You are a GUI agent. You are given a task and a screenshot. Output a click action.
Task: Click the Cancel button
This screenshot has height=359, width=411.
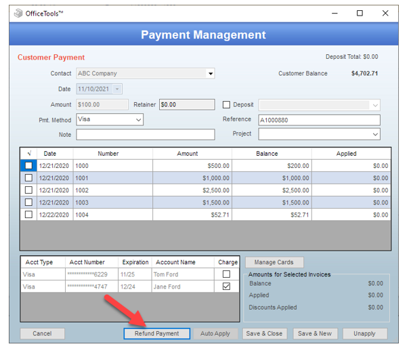pyautogui.click(x=42, y=333)
